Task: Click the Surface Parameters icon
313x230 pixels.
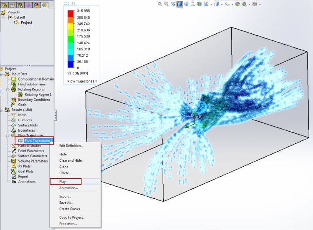Action: (x=14, y=156)
